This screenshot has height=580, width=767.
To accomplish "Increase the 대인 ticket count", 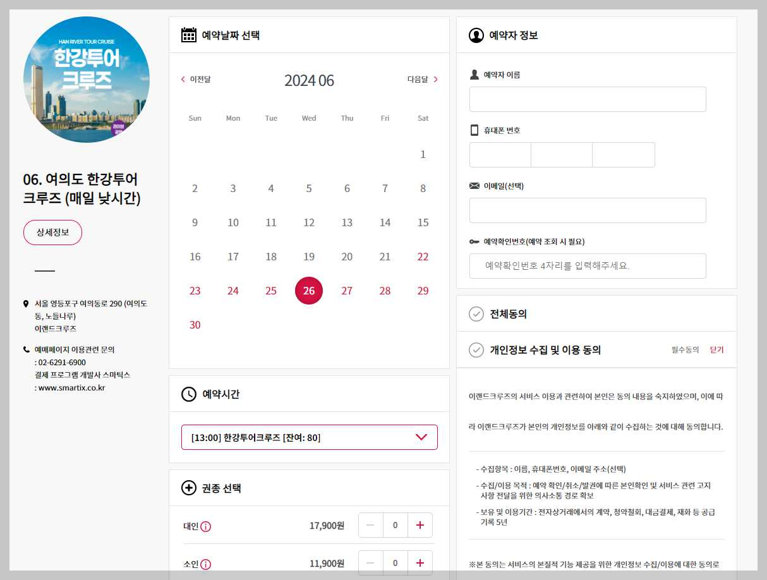I will pos(420,525).
